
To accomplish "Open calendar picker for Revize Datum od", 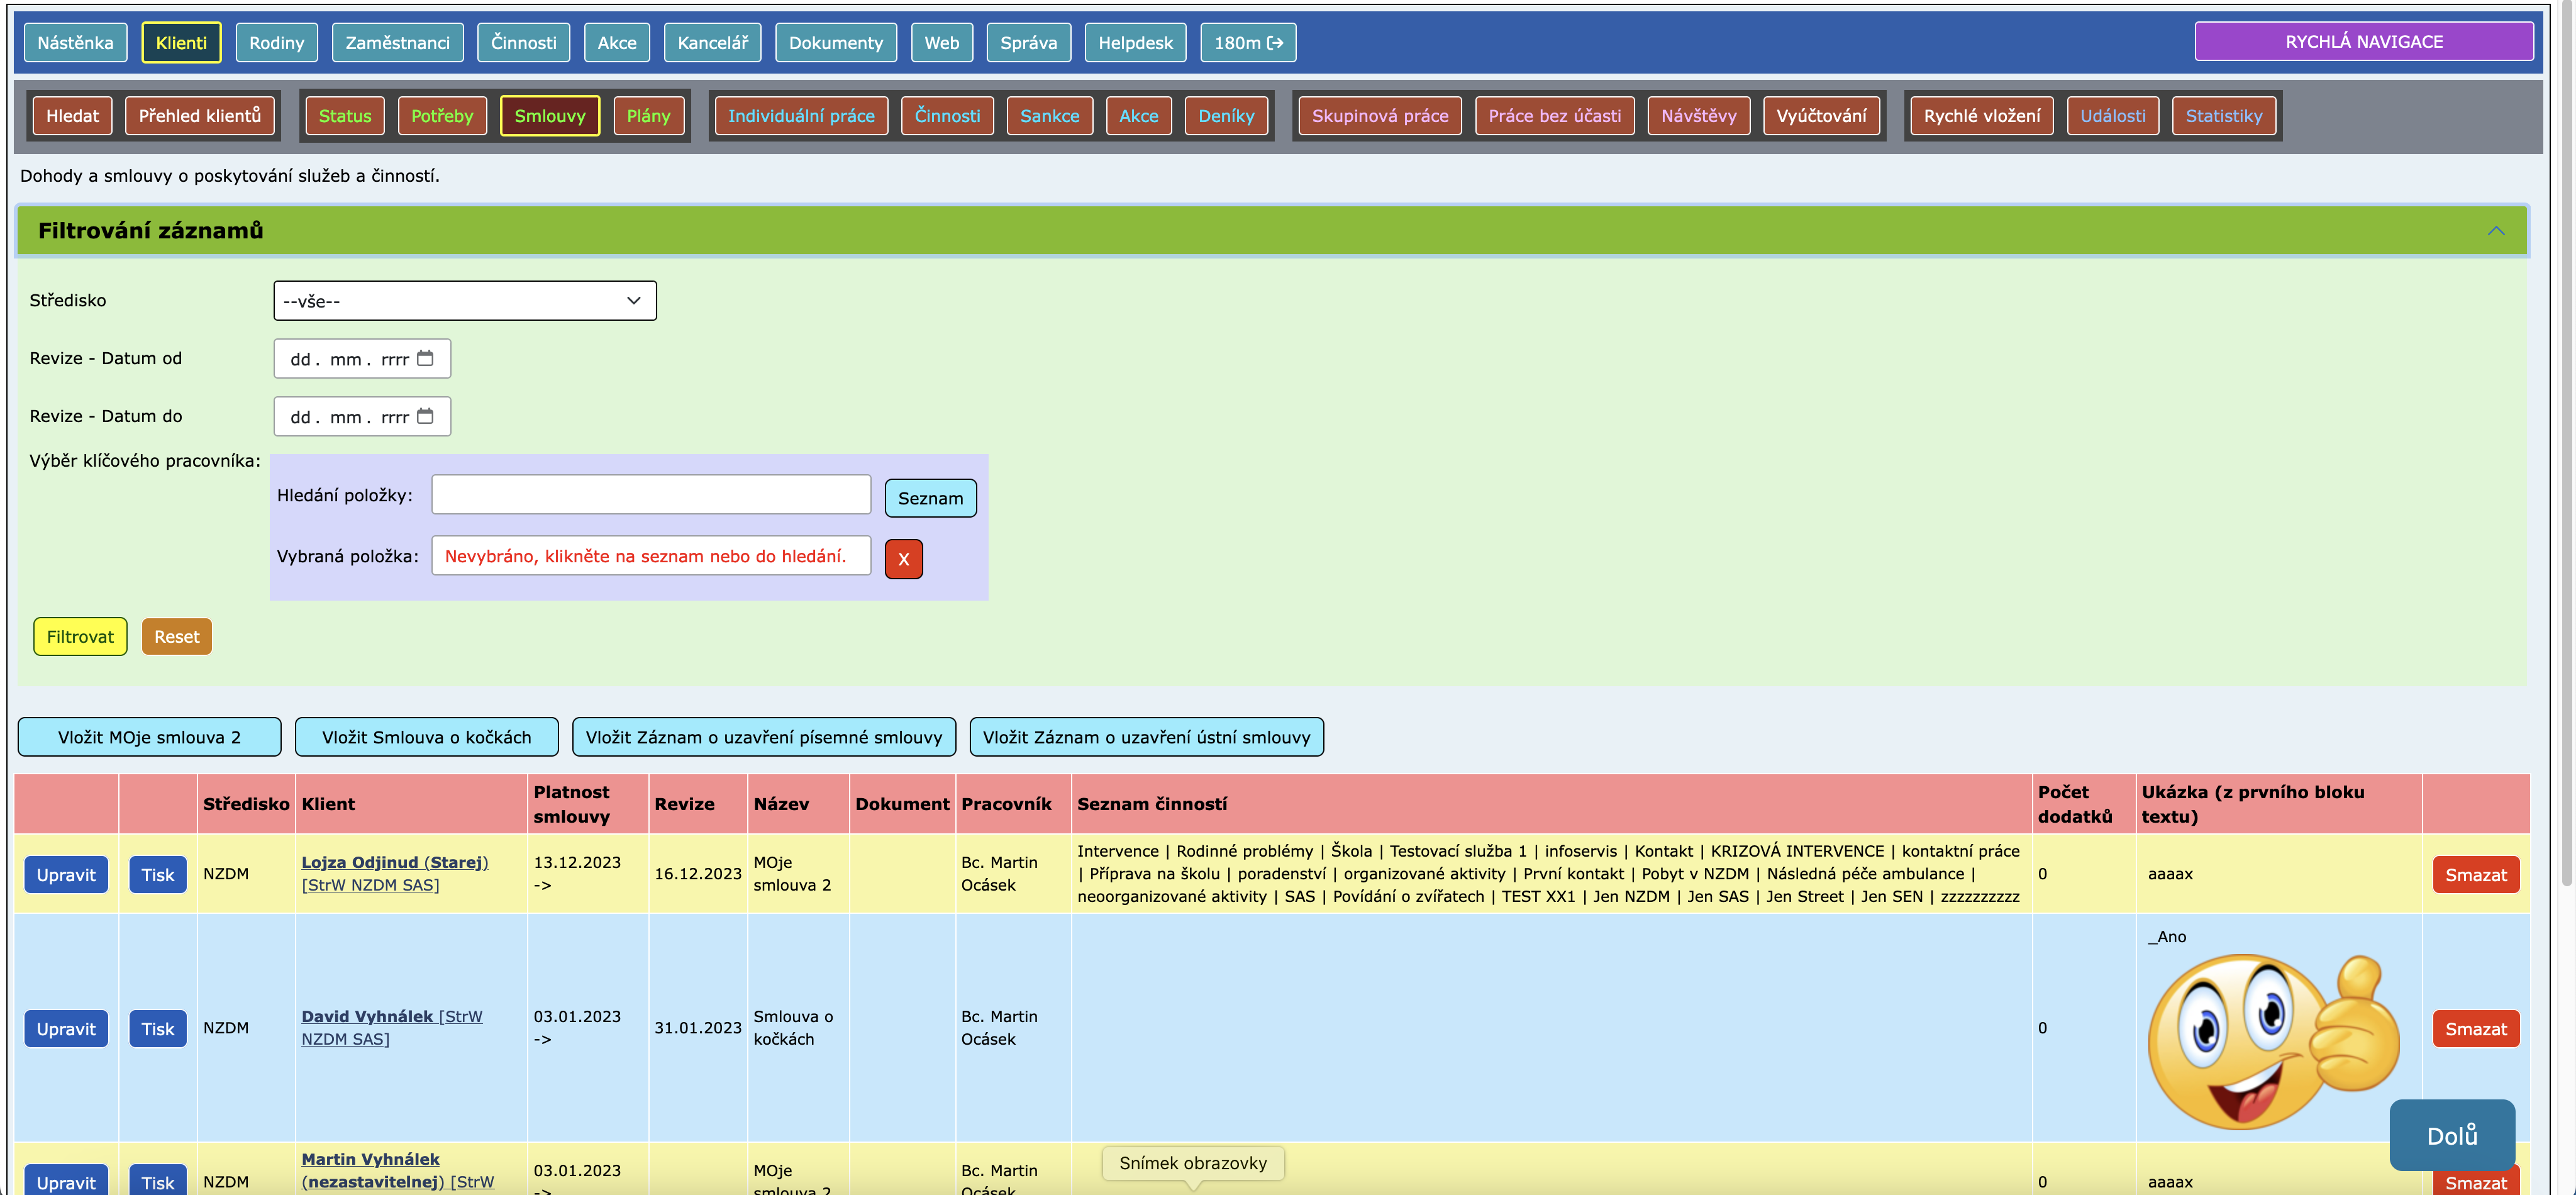I will [425, 358].
